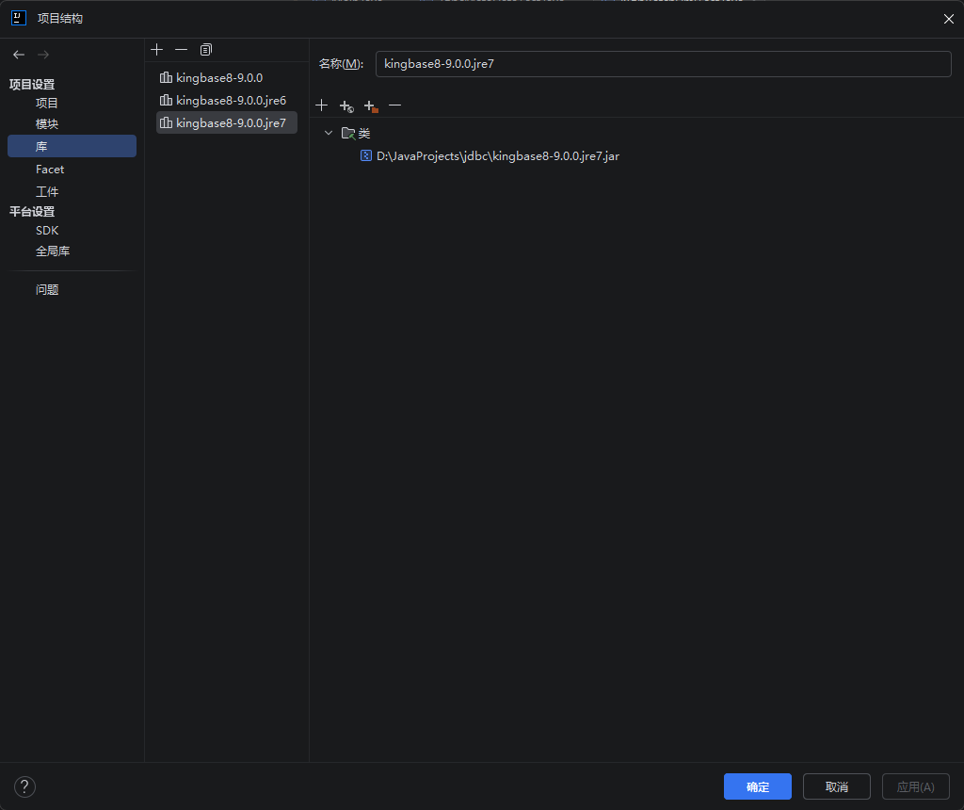The height and width of the screenshot is (810, 964).
Task: Copy the selected library
Action: (206, 50)
